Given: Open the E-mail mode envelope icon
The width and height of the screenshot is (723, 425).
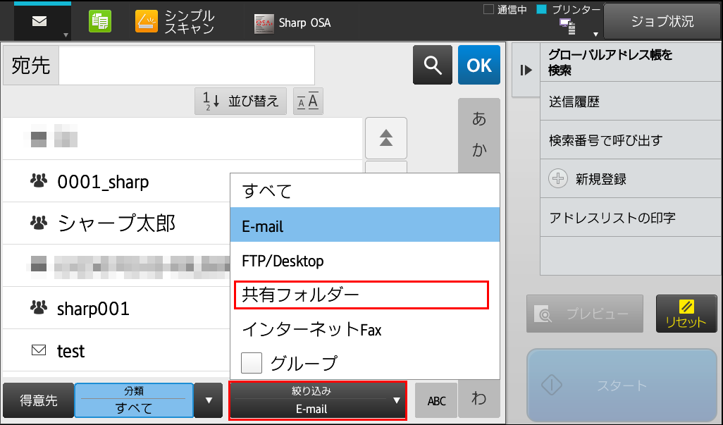Looking at the screenshot, I should 40,21.
